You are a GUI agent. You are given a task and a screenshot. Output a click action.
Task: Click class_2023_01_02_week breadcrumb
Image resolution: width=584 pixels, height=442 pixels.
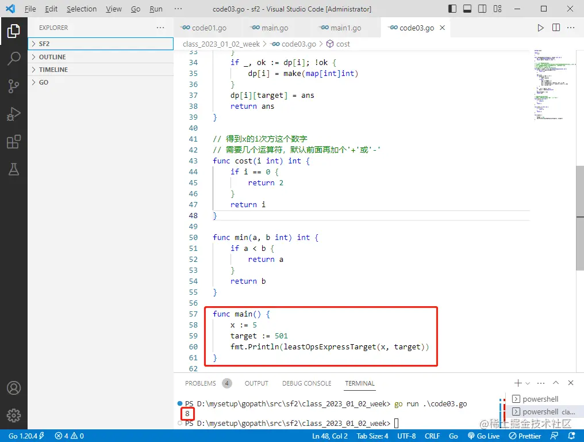tap(221, 44)
